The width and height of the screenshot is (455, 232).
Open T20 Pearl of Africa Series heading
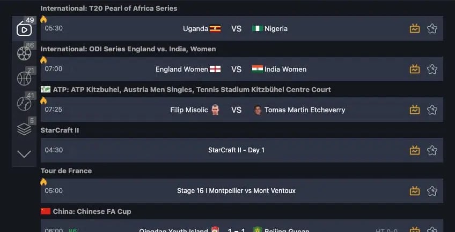(x=109, y=9)
